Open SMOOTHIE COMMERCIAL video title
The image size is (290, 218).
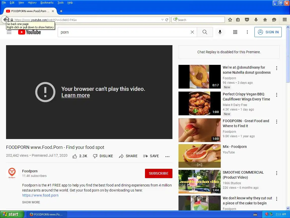tap(243, 175)
